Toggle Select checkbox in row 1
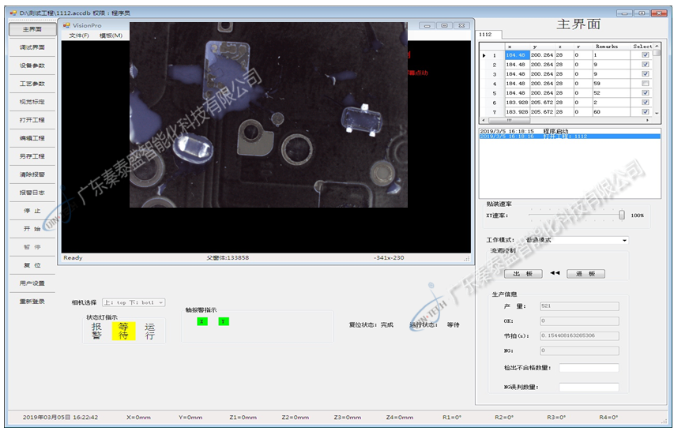The image size is (674, 431). point(646,55)
